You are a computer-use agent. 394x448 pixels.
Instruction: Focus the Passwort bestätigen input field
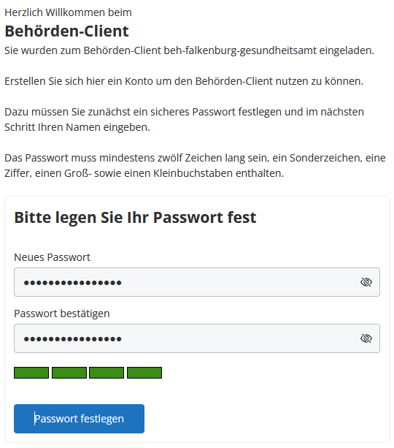(x=197, y=338)
